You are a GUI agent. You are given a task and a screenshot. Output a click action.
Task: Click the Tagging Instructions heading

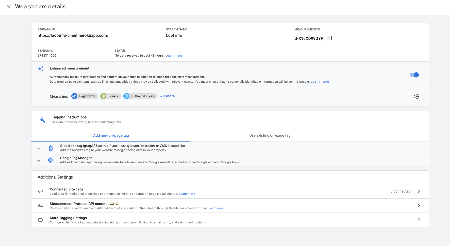click(x=69, y=117)
